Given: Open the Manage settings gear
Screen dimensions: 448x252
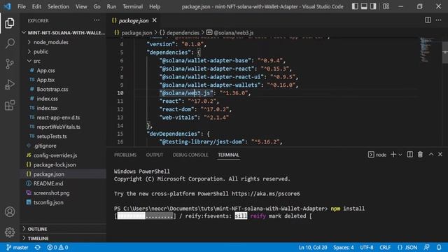Looking at the screenshot, I should point(10,232).
